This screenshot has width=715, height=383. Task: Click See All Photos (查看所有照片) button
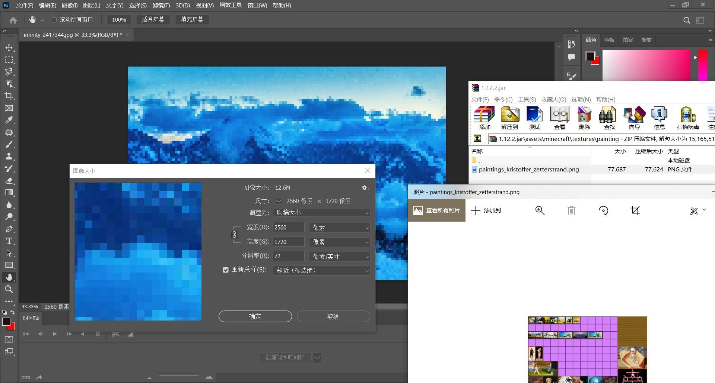pyautogui.click(x=436, y=210)
